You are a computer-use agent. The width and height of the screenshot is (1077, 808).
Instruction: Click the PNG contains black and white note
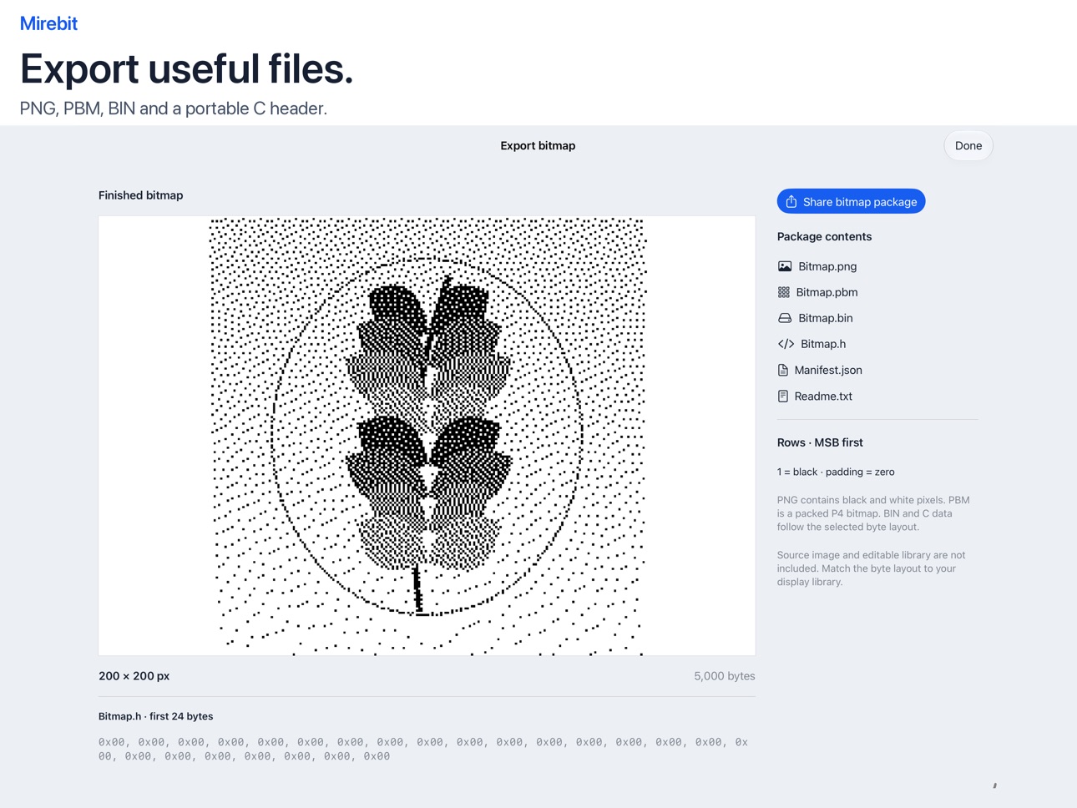tap(873, 513)
